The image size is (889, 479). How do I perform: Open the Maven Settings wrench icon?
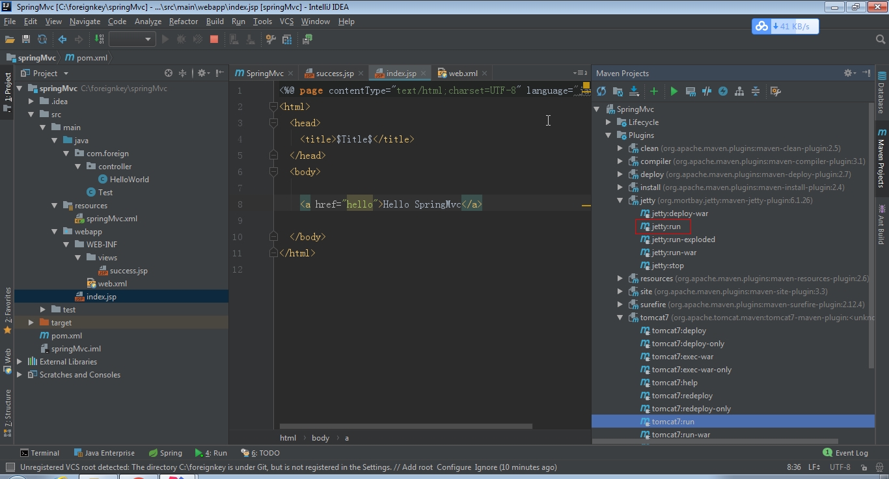coord(775,91)
